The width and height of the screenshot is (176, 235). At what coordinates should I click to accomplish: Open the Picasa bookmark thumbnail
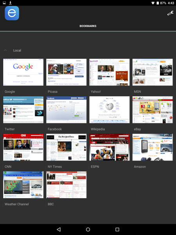pyautogui.click(x=66, y=72)
